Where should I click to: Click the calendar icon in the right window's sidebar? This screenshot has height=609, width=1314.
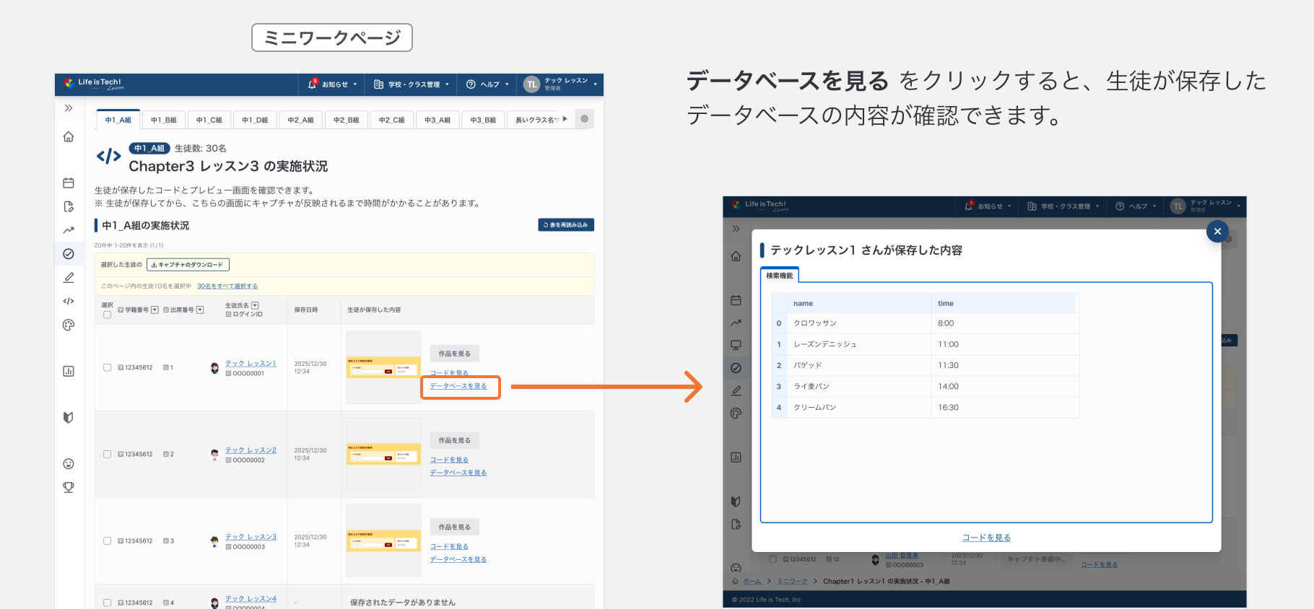coord(736,300)
